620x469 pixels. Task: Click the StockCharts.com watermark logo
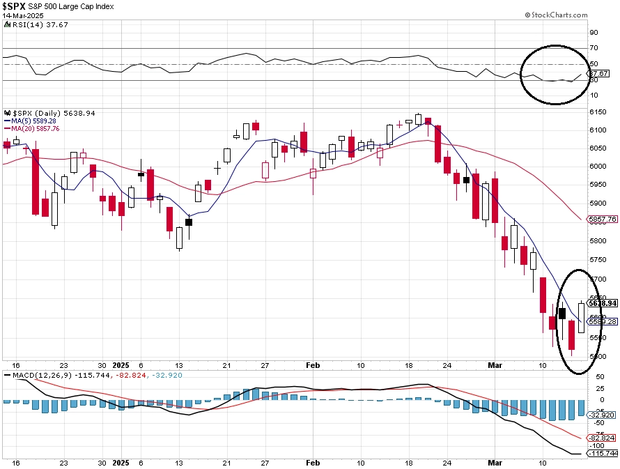556,15
